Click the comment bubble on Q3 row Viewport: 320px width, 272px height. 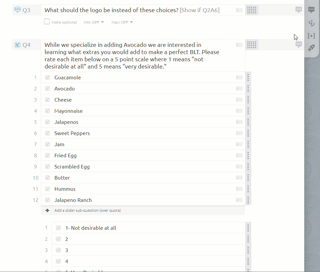[x=299, y=10]
